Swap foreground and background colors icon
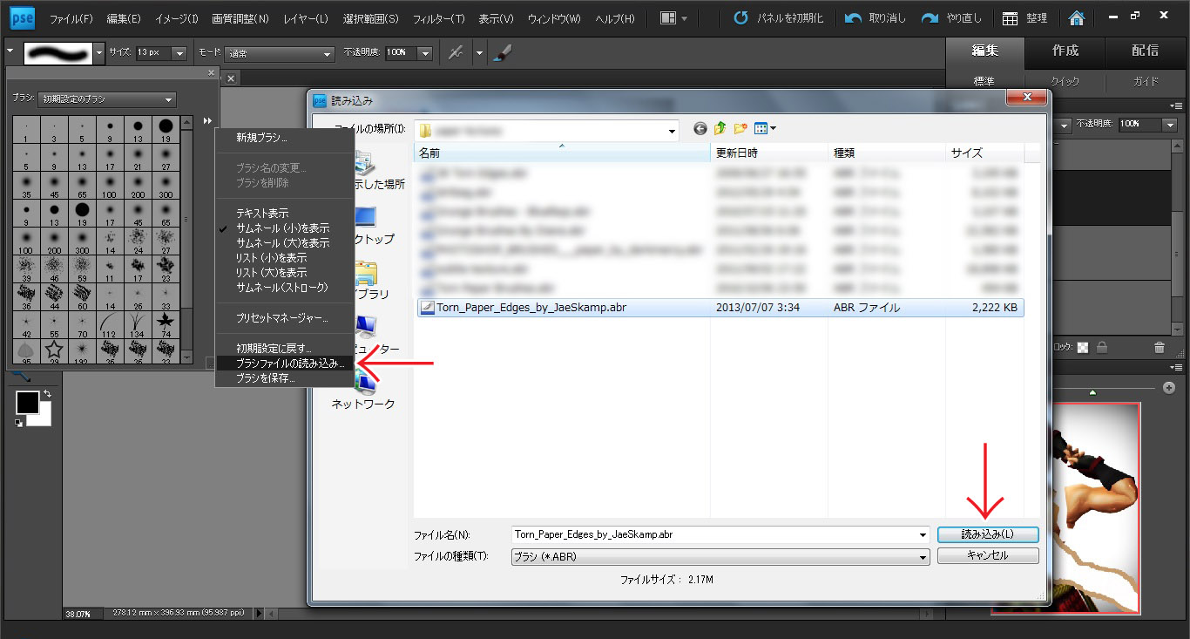 pyautogui.click(x=46, y=395)
